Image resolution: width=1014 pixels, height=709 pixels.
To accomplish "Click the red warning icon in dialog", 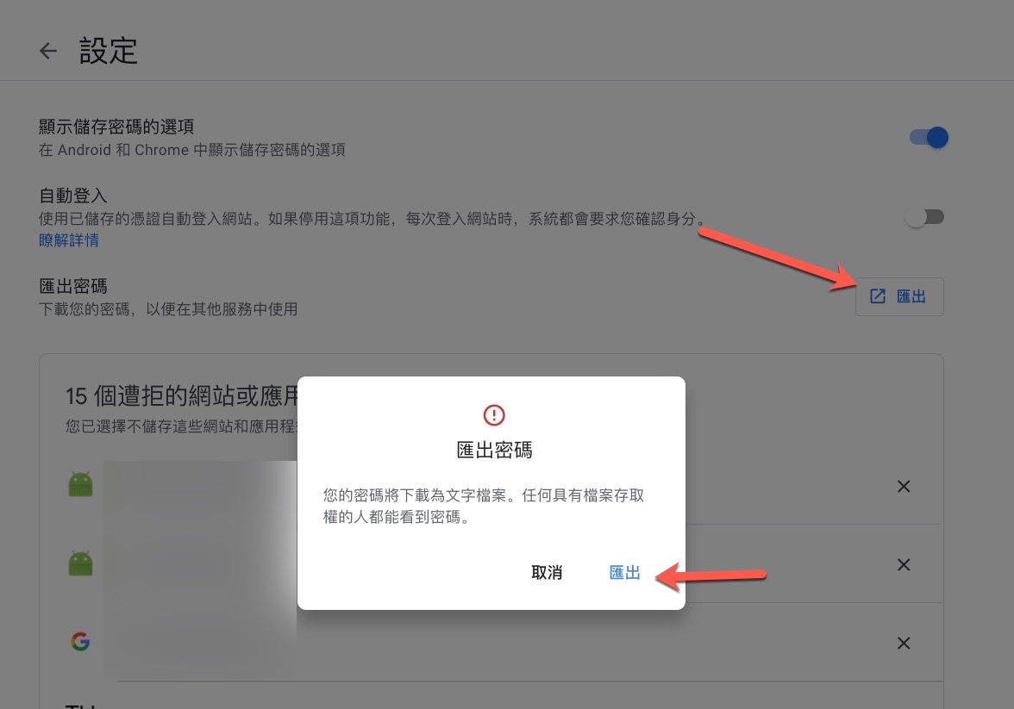I will [494, 415].
